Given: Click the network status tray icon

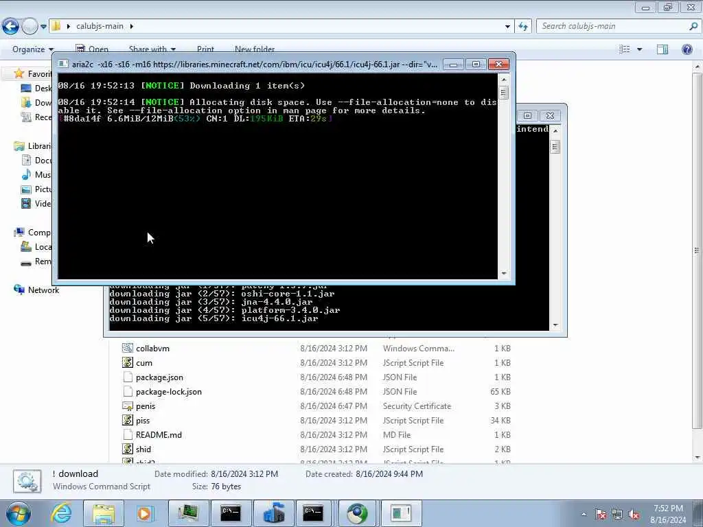Looking at the screenshot, I should (x=617, y=515).
